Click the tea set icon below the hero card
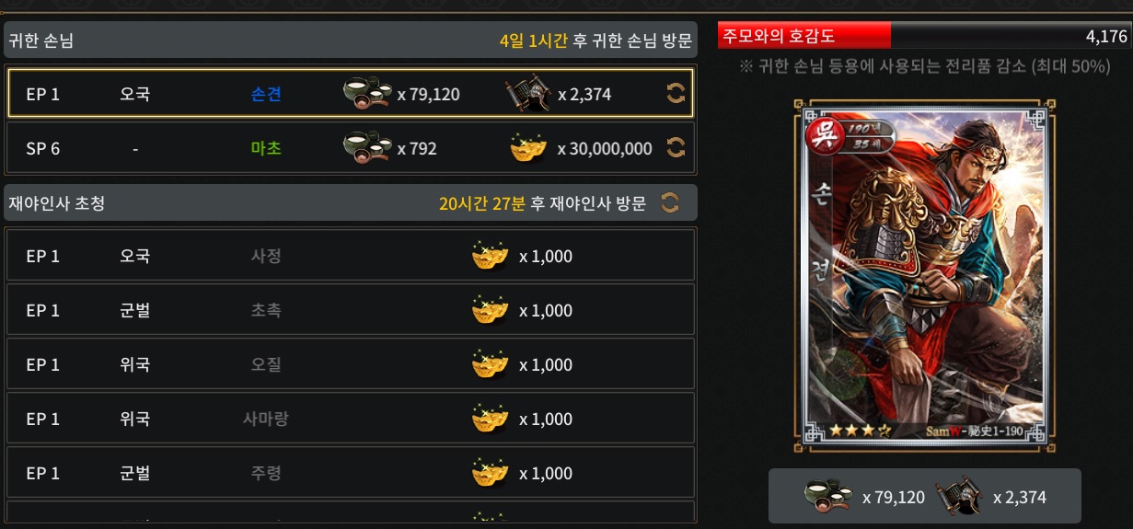1133x529 pixels. click(828, 497)
